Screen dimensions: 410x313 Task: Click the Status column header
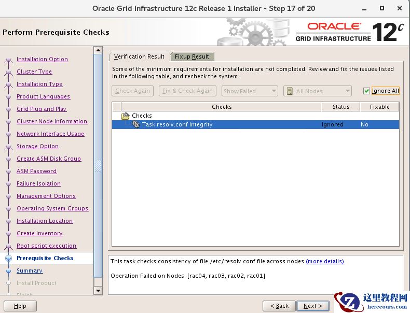(x=340, y=107)
